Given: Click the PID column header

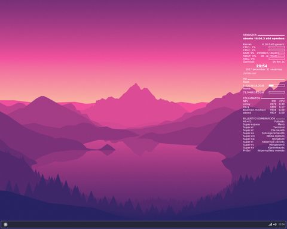Looking at the screenshot, I should tap(274, 101).
